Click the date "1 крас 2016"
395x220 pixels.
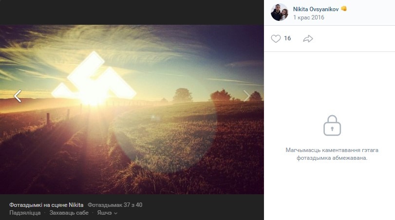(308, 17)
